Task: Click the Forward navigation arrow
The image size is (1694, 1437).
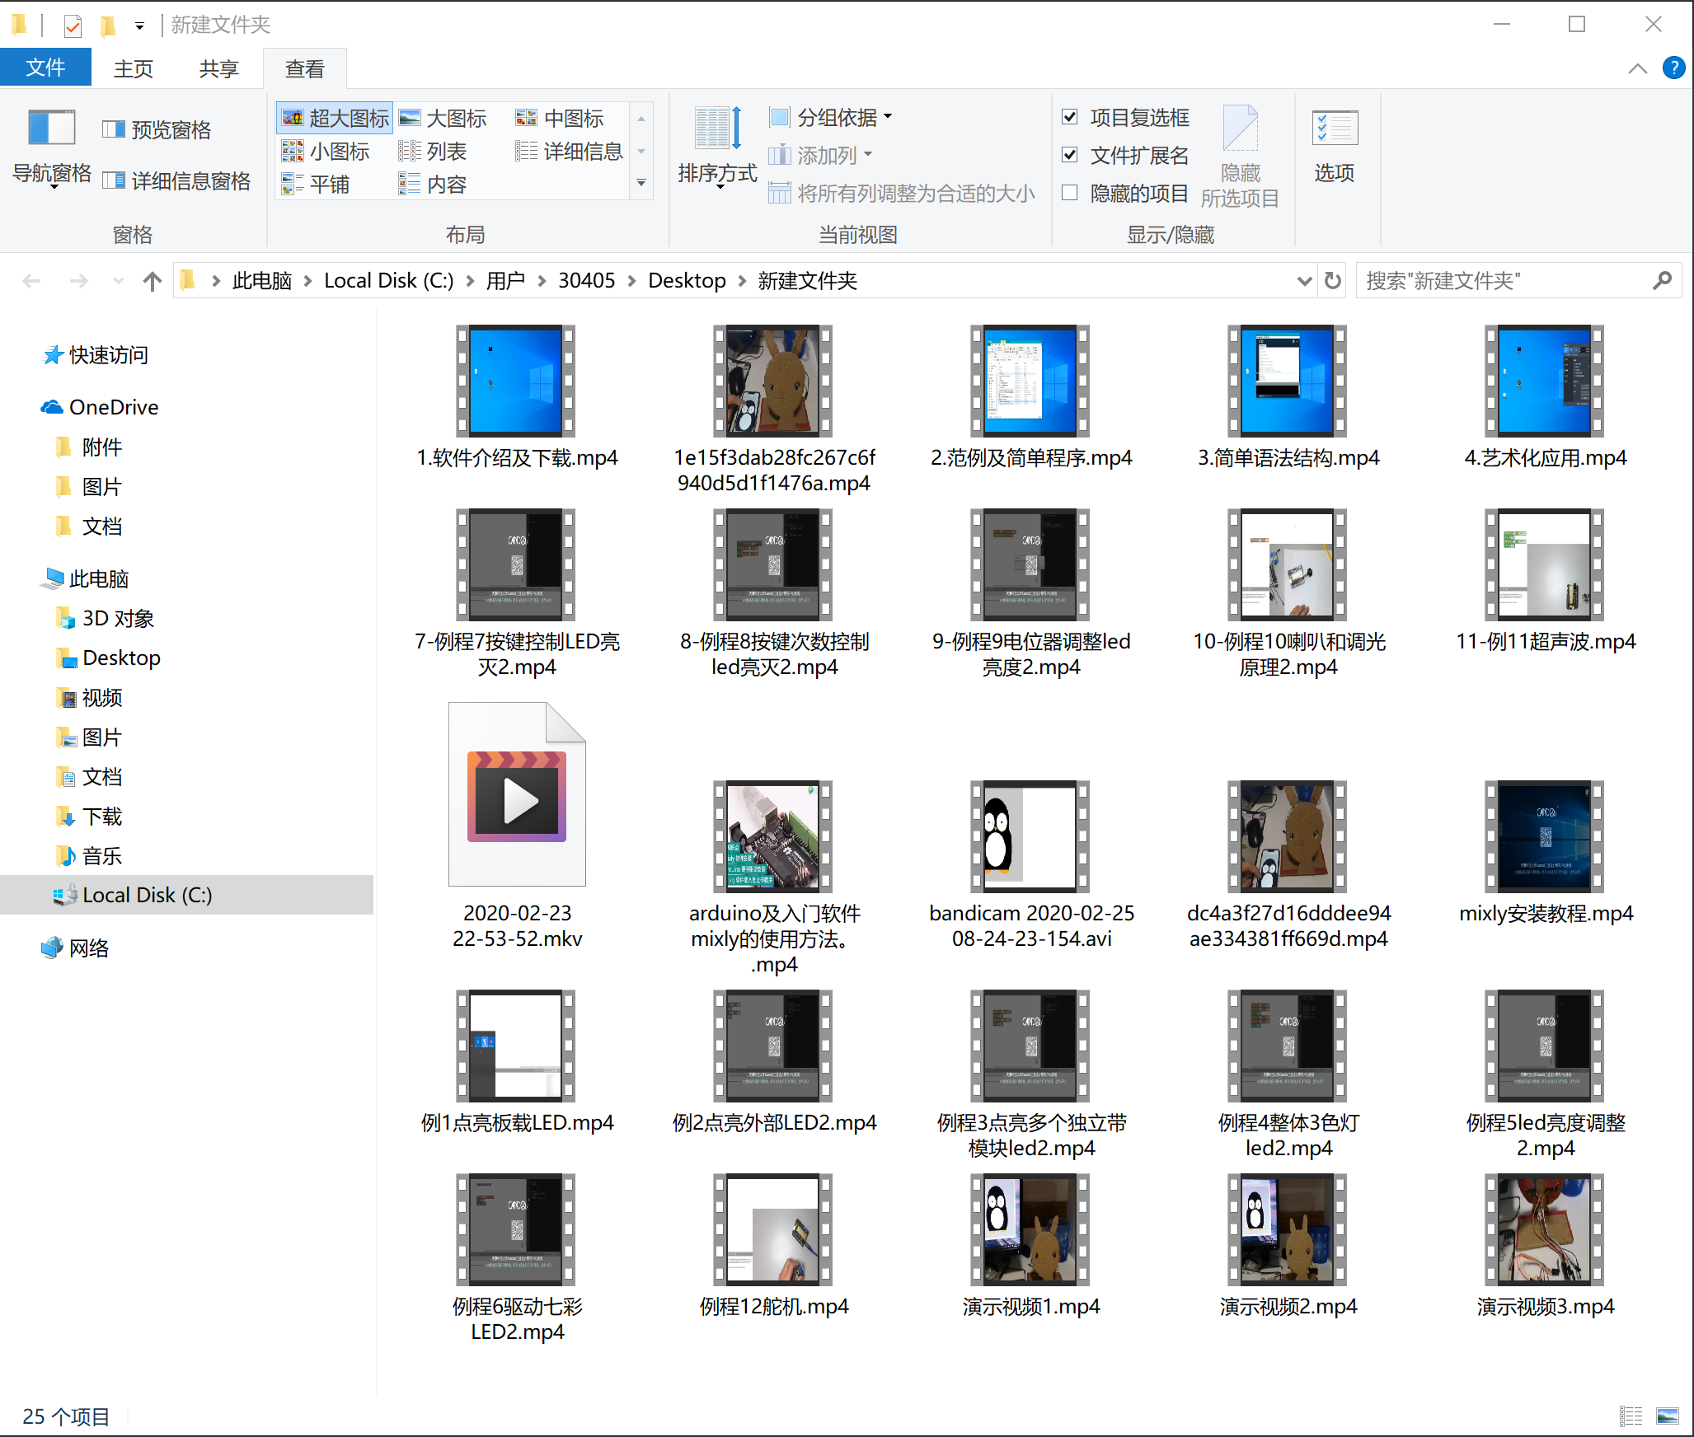Action: [x=79, y=282]
